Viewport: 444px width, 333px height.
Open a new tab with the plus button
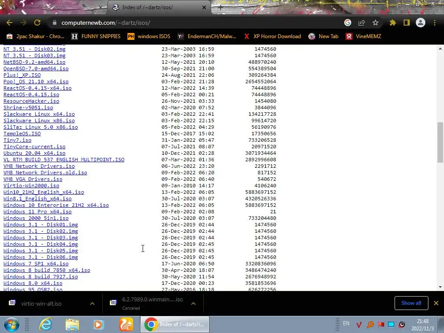click(221, 7)
